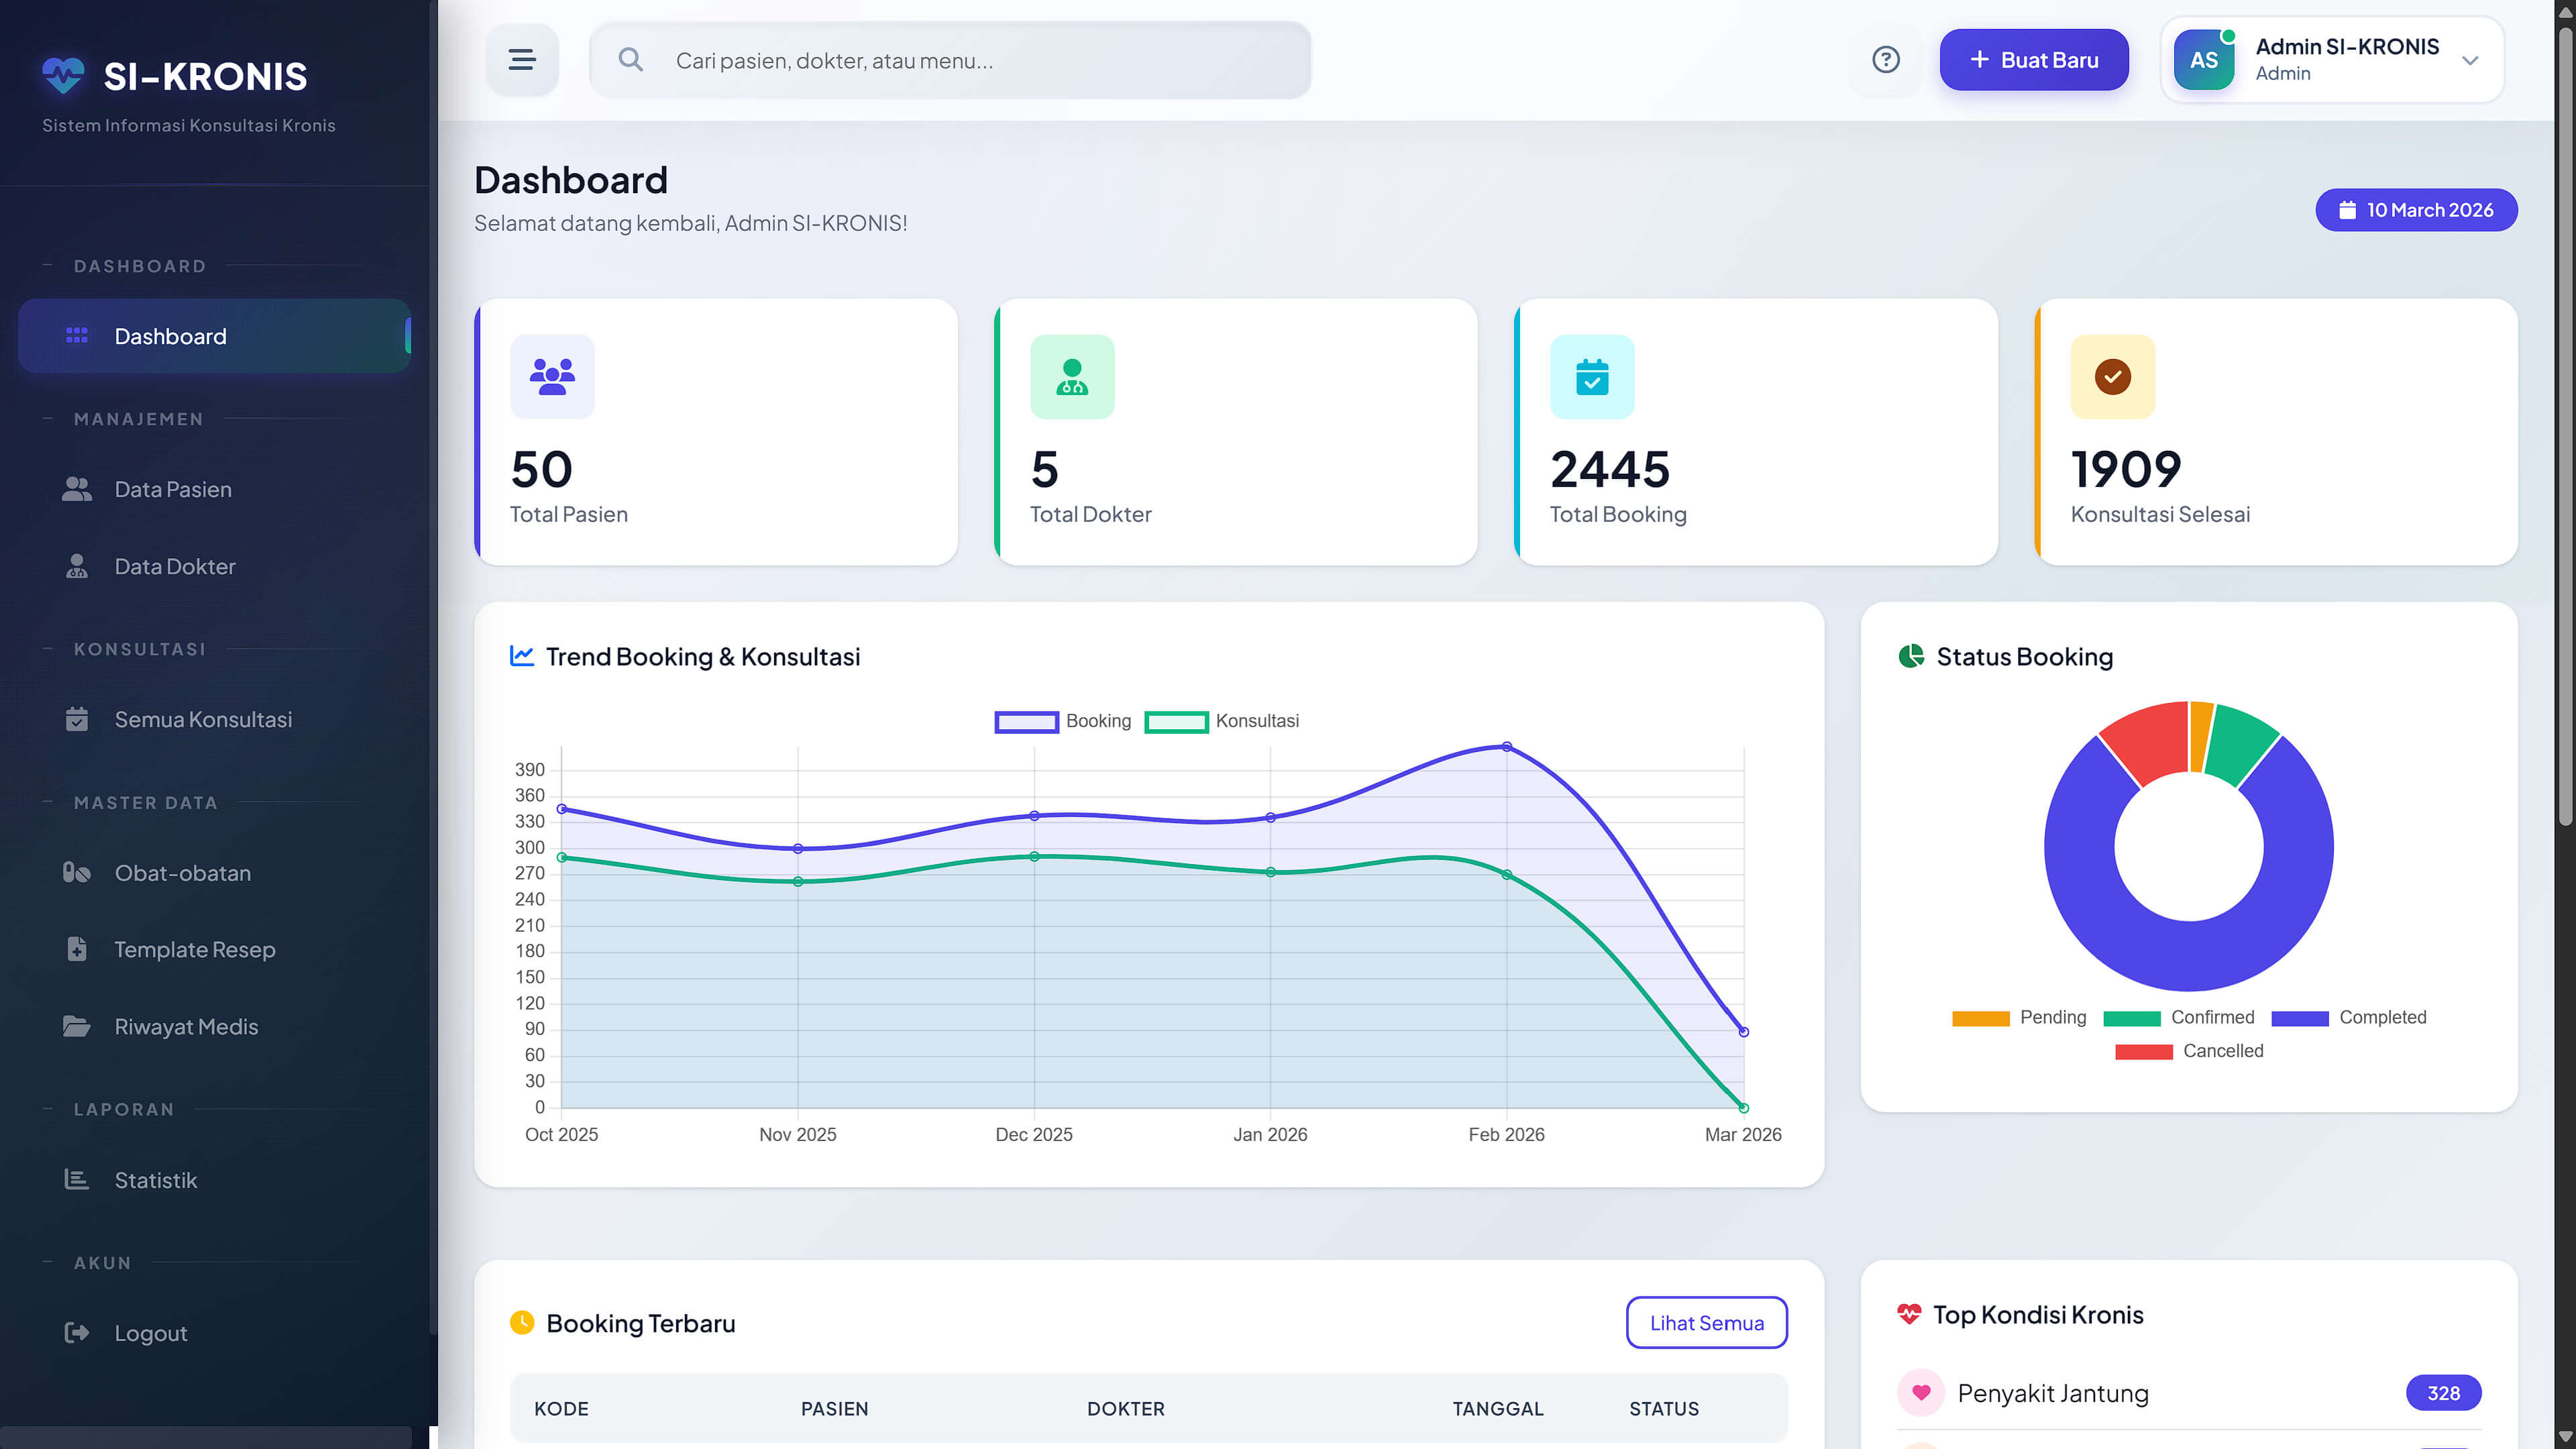
Task: Expand the Admin SI-KRONIS profile dropdown
Action: coord(2470,60)
